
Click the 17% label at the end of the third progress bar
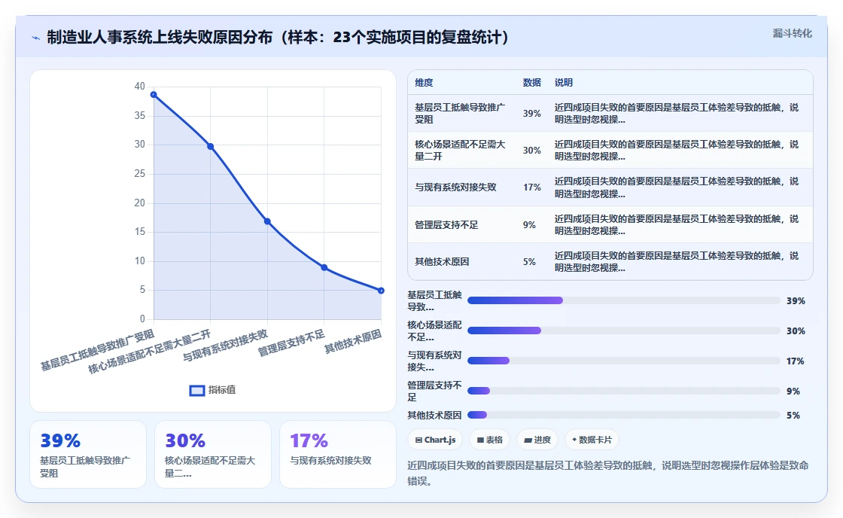(x=795, y=361)
